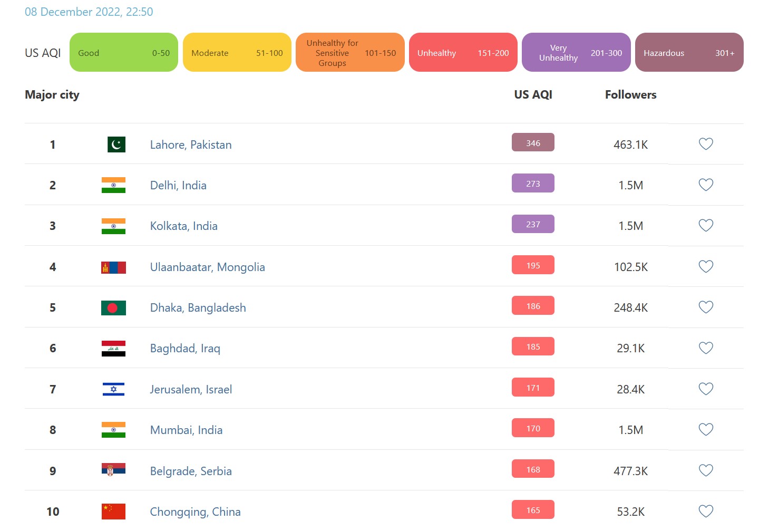Click the Pakistan flag icon
This screenshot has width=759, height=530.
click(x=116, y=144)
